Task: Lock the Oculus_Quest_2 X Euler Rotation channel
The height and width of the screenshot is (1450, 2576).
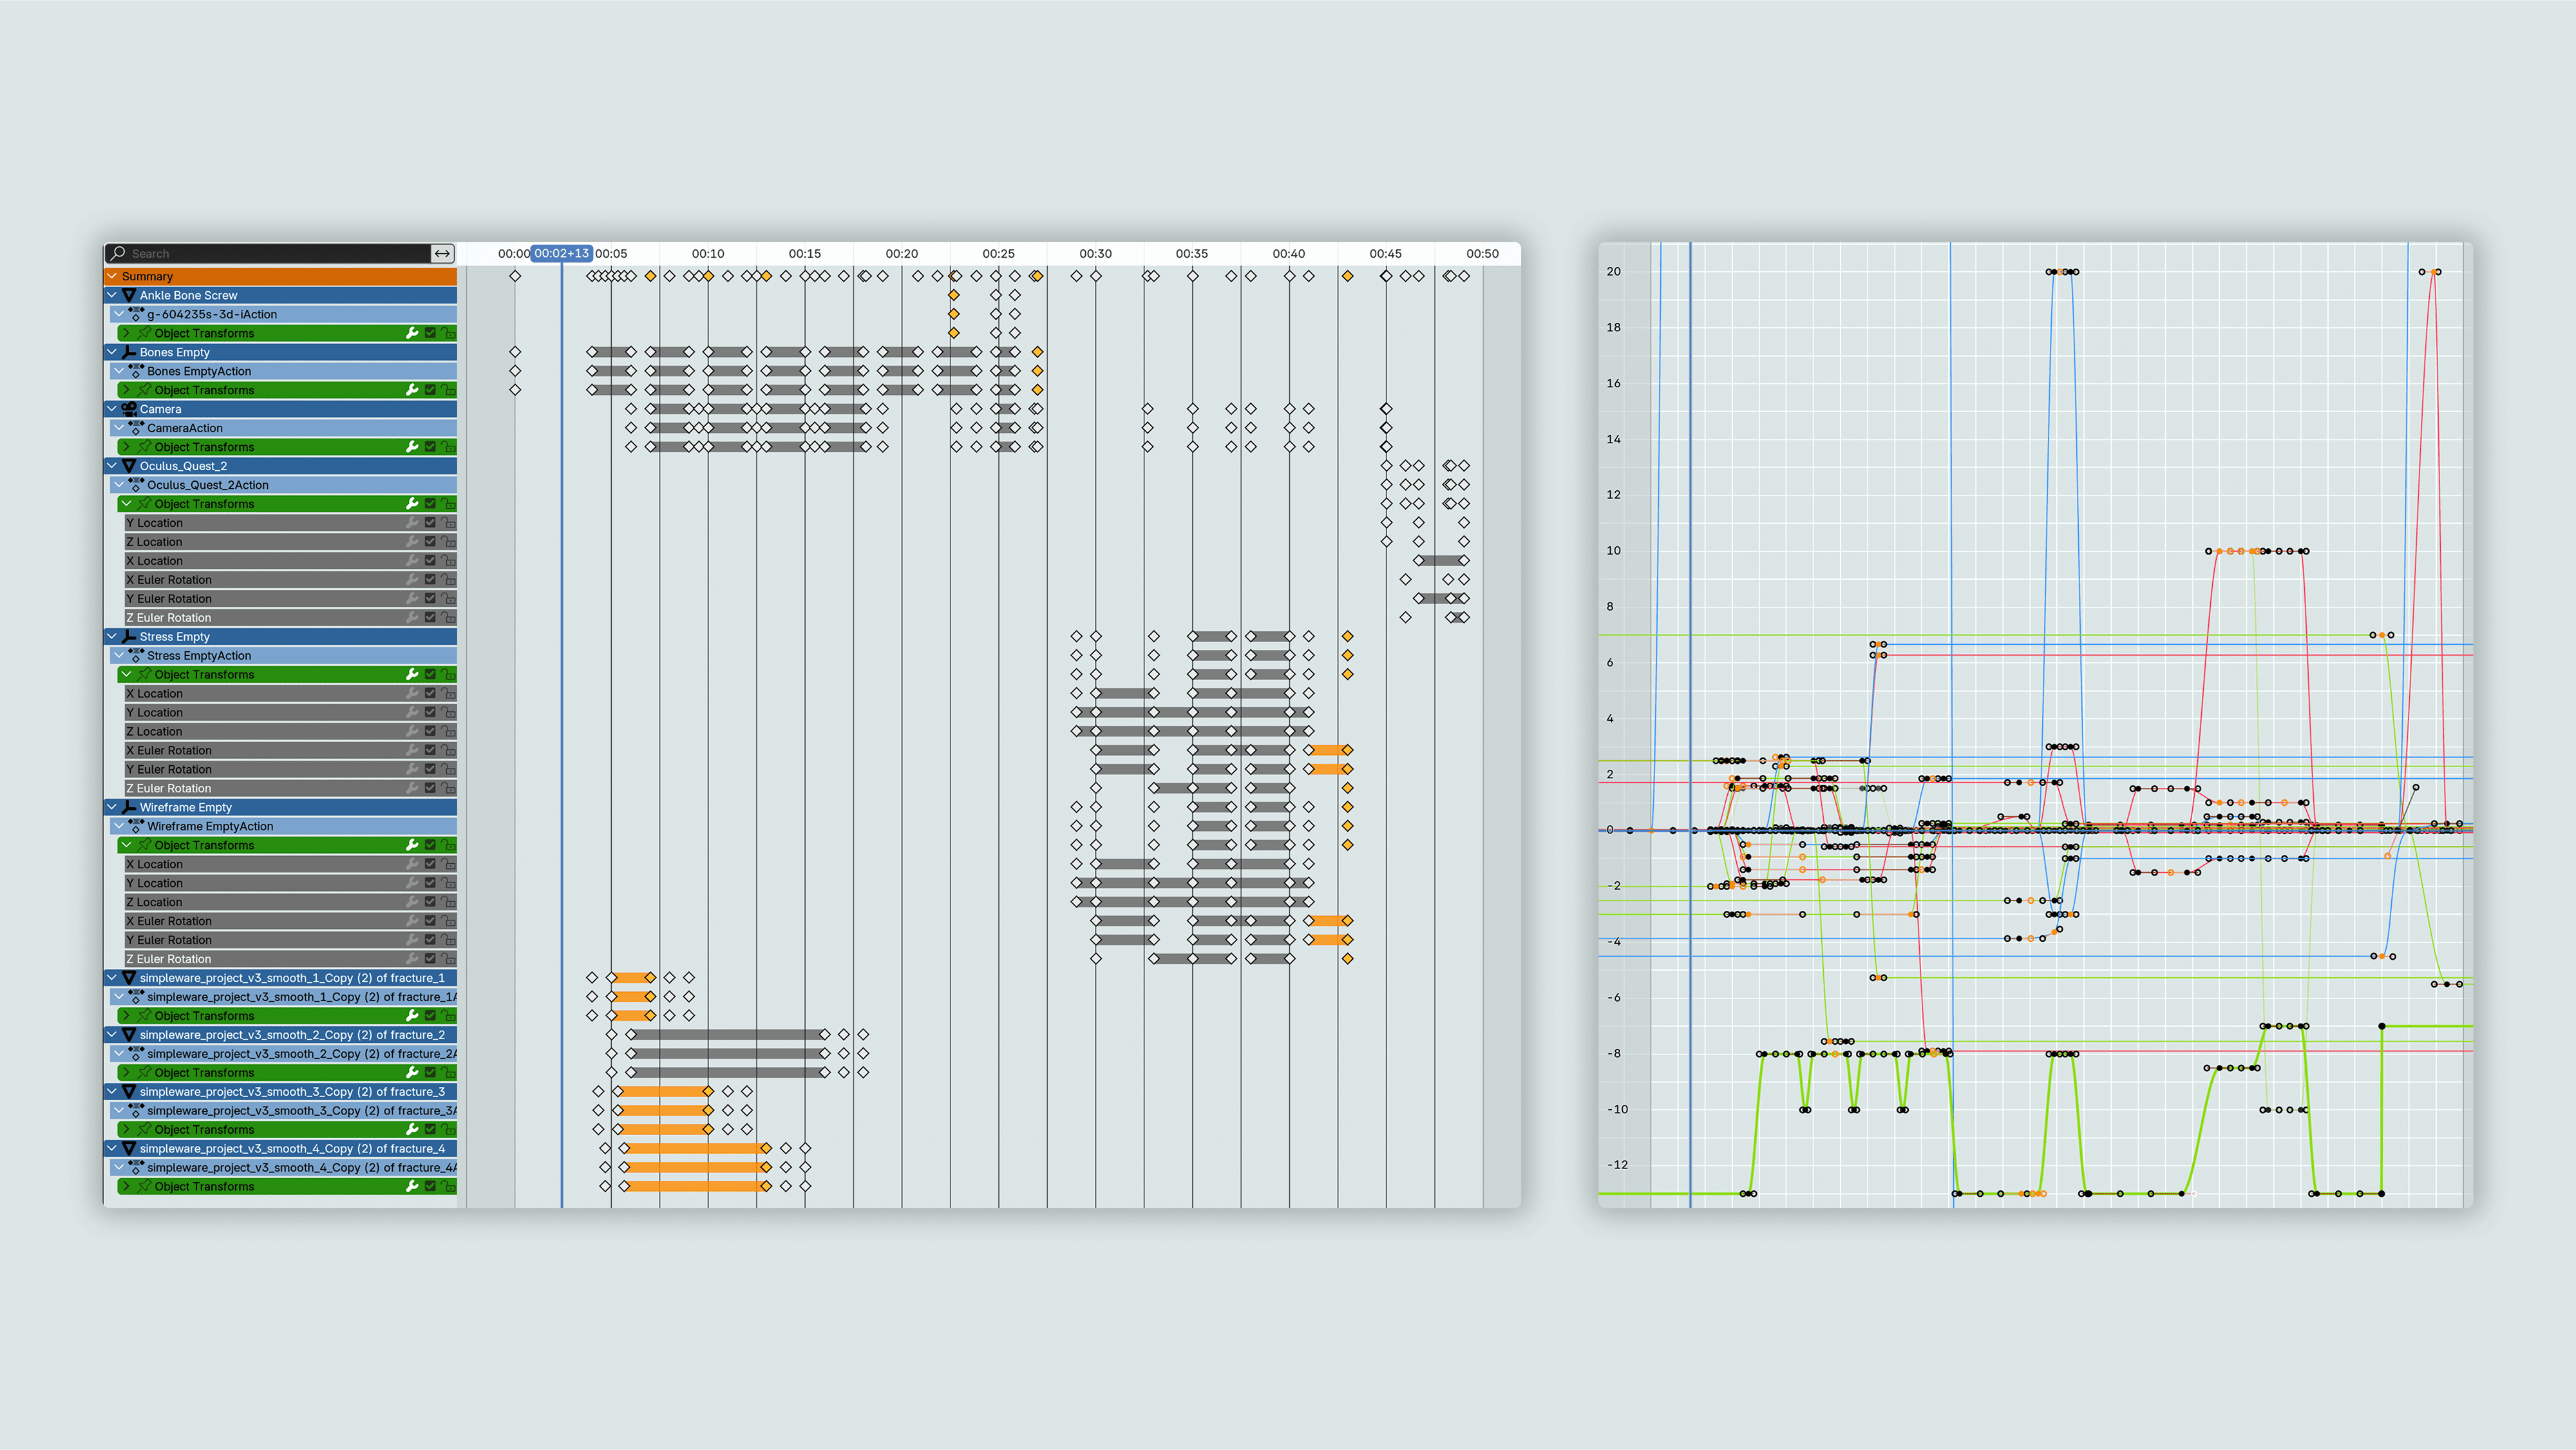Action: pos(449,580)
